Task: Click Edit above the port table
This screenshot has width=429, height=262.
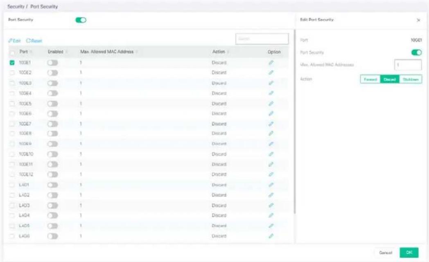Action: (x=14, y=41)
